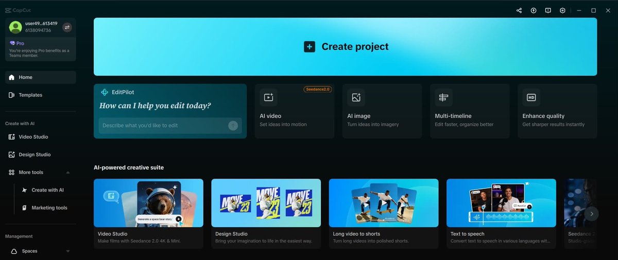Click the switch account arrows icon
Image resolution: width=618 pixels, height=260 pixels.
pos(67,27)
